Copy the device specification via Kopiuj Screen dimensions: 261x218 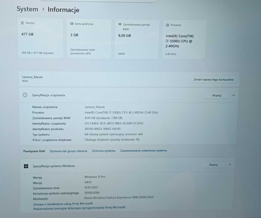coord(217,95)
